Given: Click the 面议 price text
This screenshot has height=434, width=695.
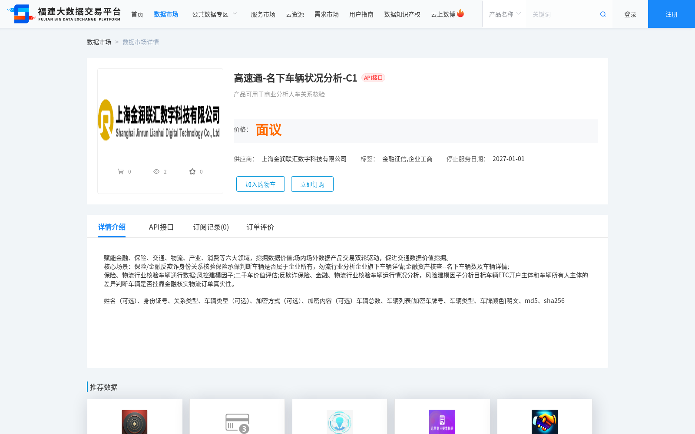Looking at the screenshot, I should click(268, 130).
